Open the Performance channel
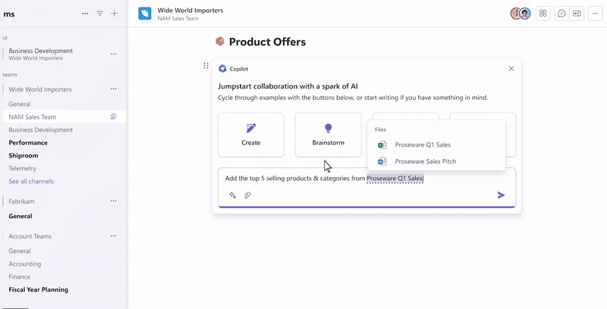607x309 pixels. tap(28, 142)
